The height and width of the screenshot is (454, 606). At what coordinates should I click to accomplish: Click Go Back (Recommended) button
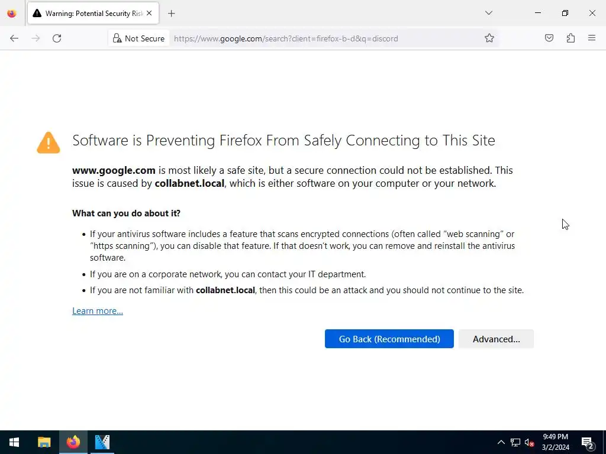pos(389,339)
